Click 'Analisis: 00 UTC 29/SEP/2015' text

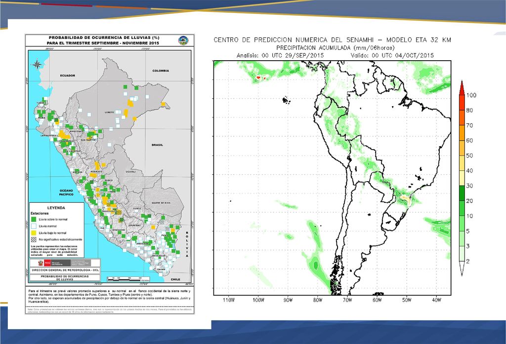[280, 55]
